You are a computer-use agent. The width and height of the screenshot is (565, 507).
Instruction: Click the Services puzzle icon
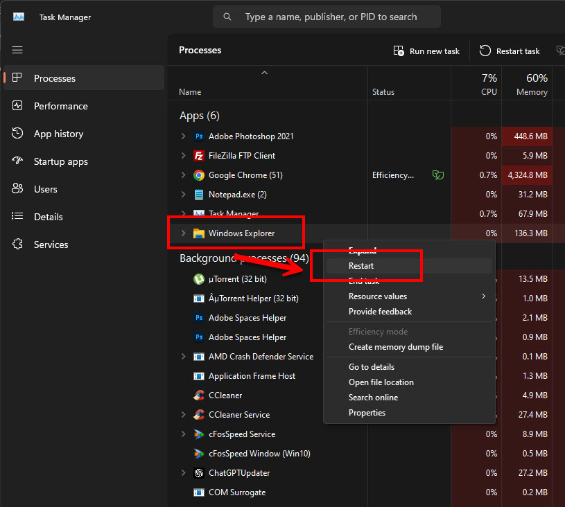pos(17,244)
